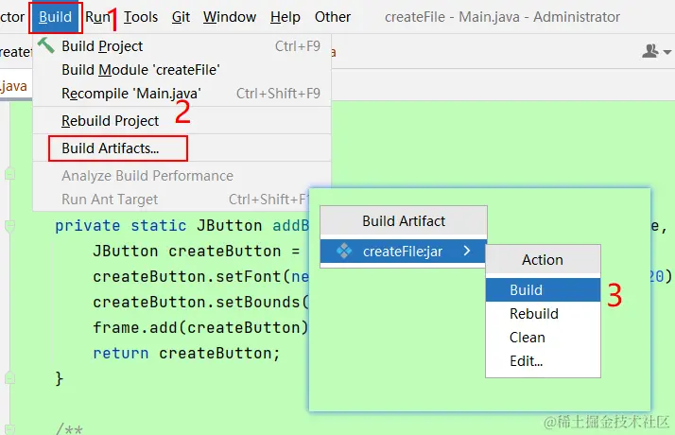The image size is (675, 435).
Task: Select Recompile 'Main.java'
Action: 182,94
